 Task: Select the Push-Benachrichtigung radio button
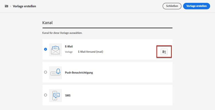pos(46,72)
